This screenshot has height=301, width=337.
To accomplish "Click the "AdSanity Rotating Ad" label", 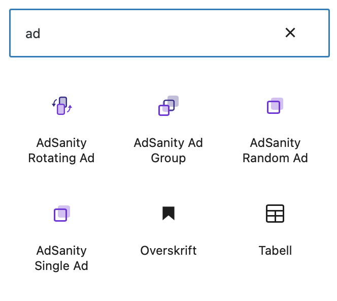I will (61, 150).
